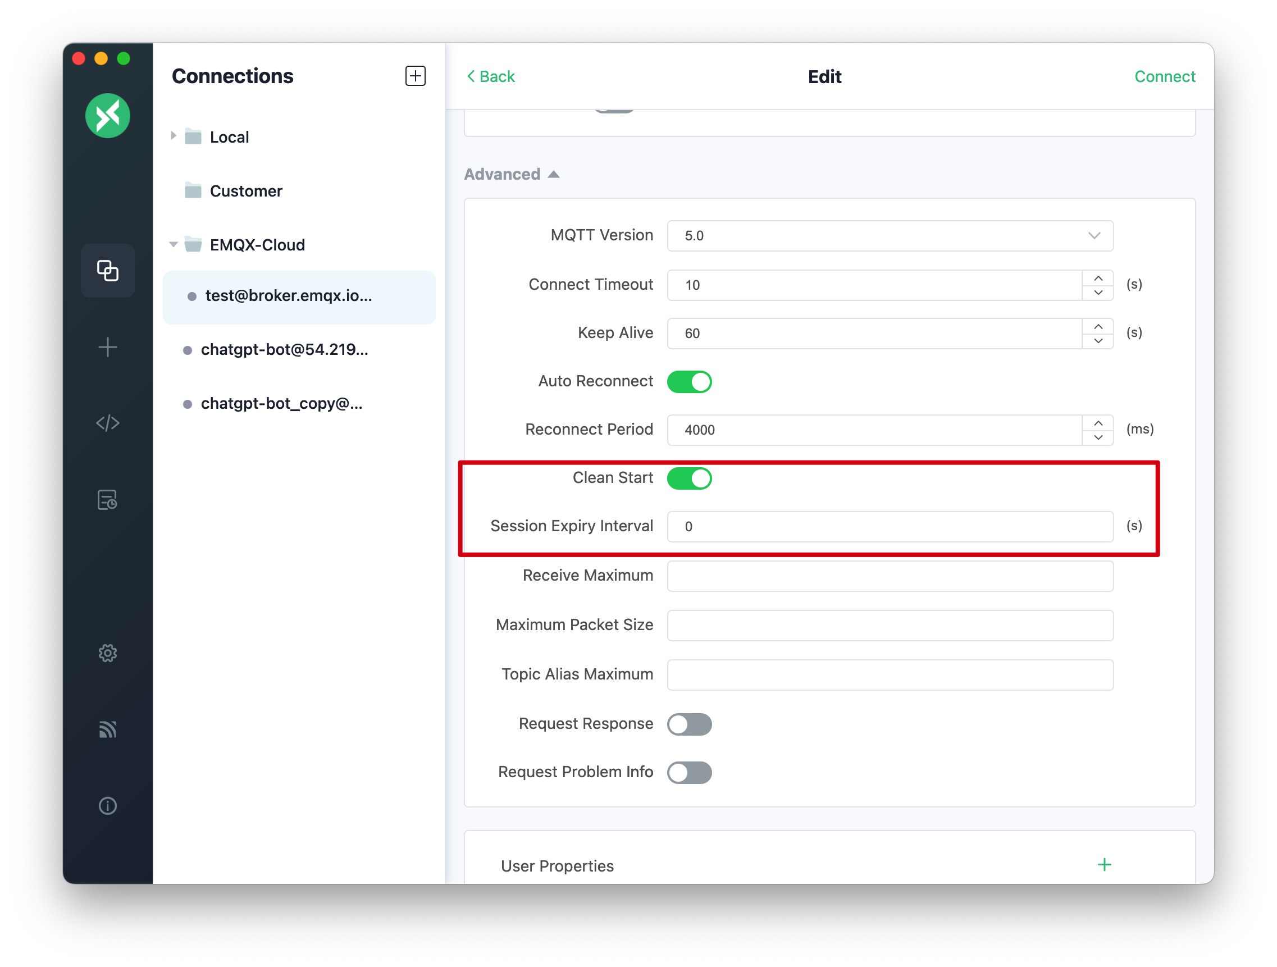The image size is (1277, 967).
Task: Disable the Auto Reconnect toggle
Action: click(689, 382)
